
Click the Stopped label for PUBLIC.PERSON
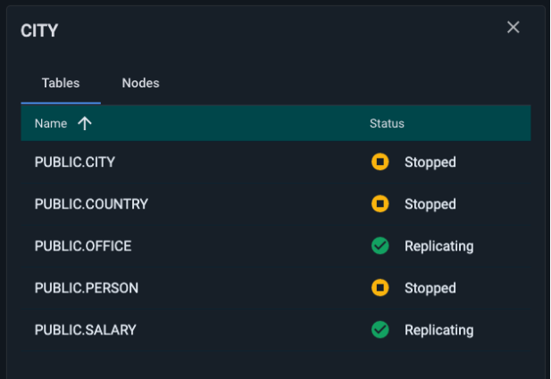click(430, 288)
